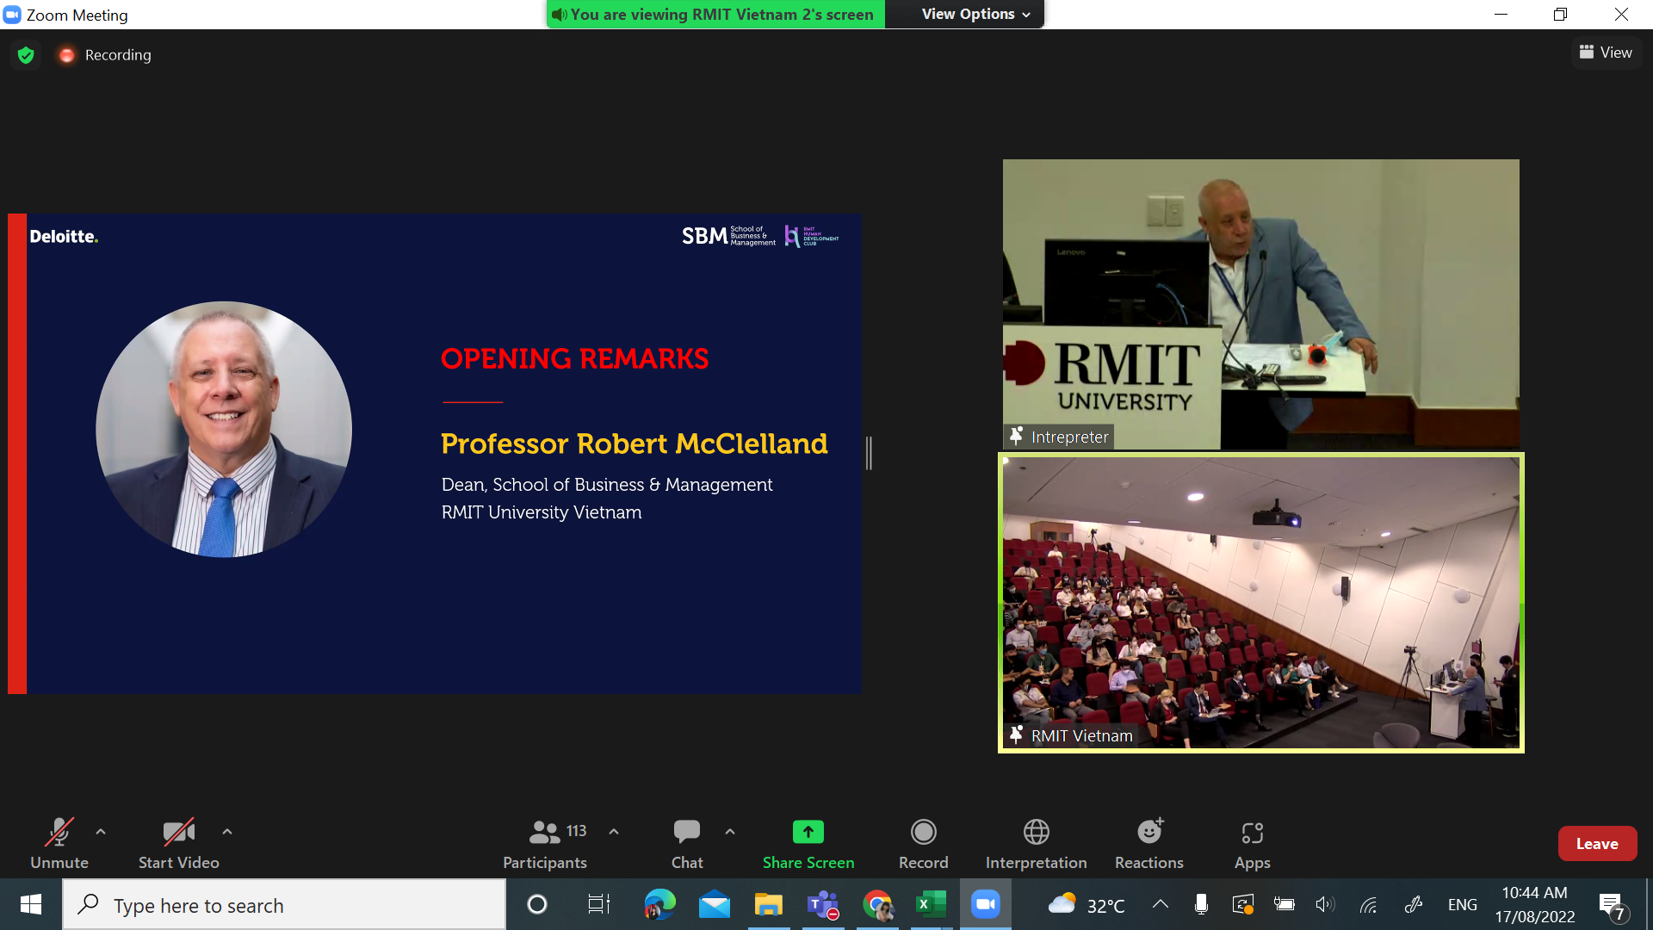Select the RMIT Vietnam video thumbnail
1653x930 pixels.
tap(1261, 603)
